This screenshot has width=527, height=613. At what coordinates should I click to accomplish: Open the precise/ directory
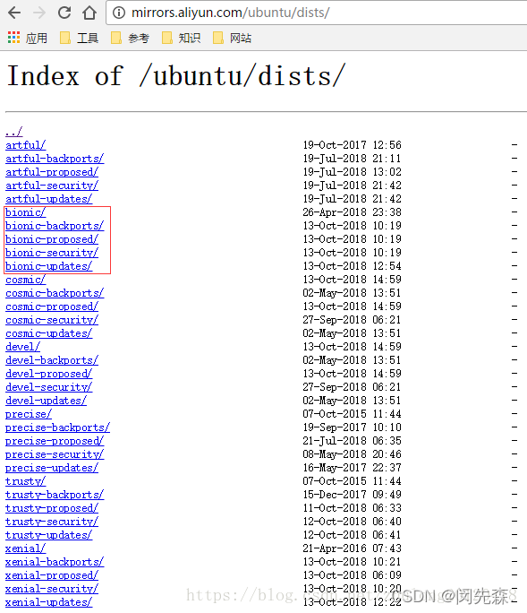(x=29, y=414)
